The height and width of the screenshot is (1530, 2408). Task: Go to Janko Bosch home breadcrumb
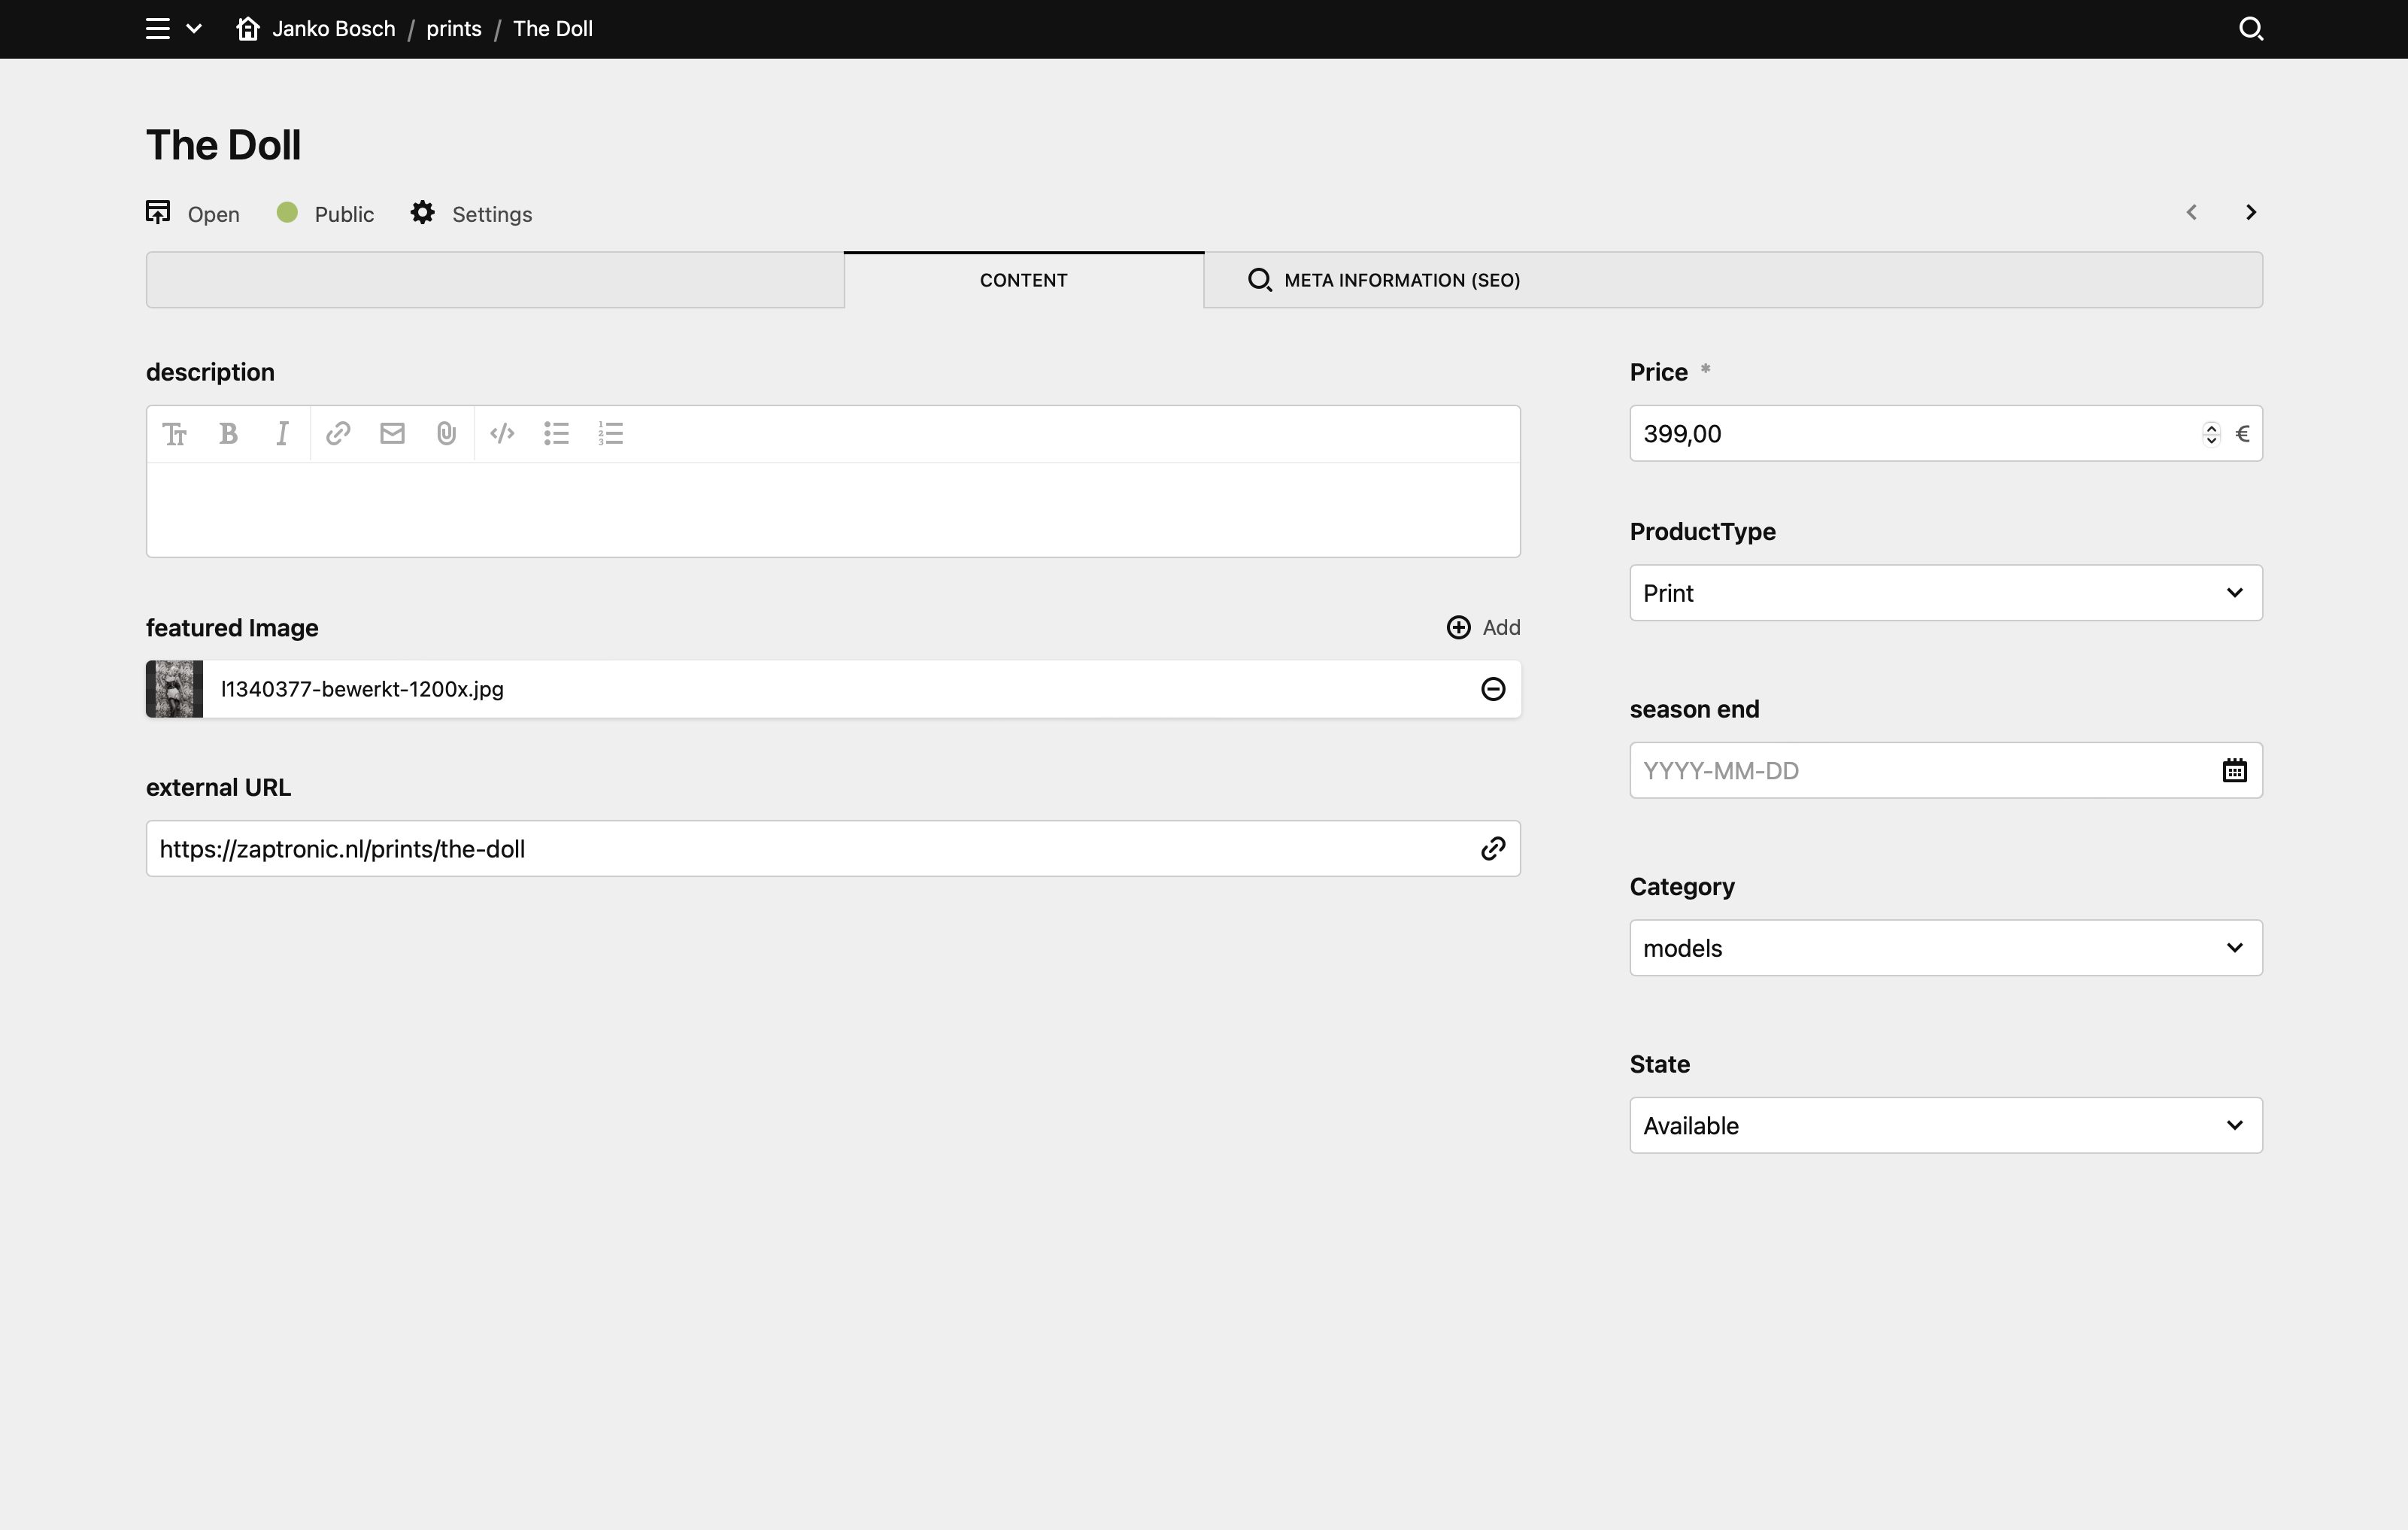315,29
